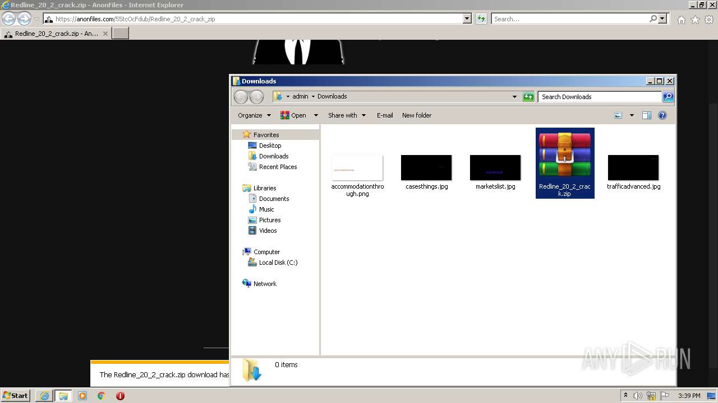Select the trafficadvanced.jpg thumbnail
The height and width of the screenshot is (403, 718).
pyautogui.click(x=633, y=168)
